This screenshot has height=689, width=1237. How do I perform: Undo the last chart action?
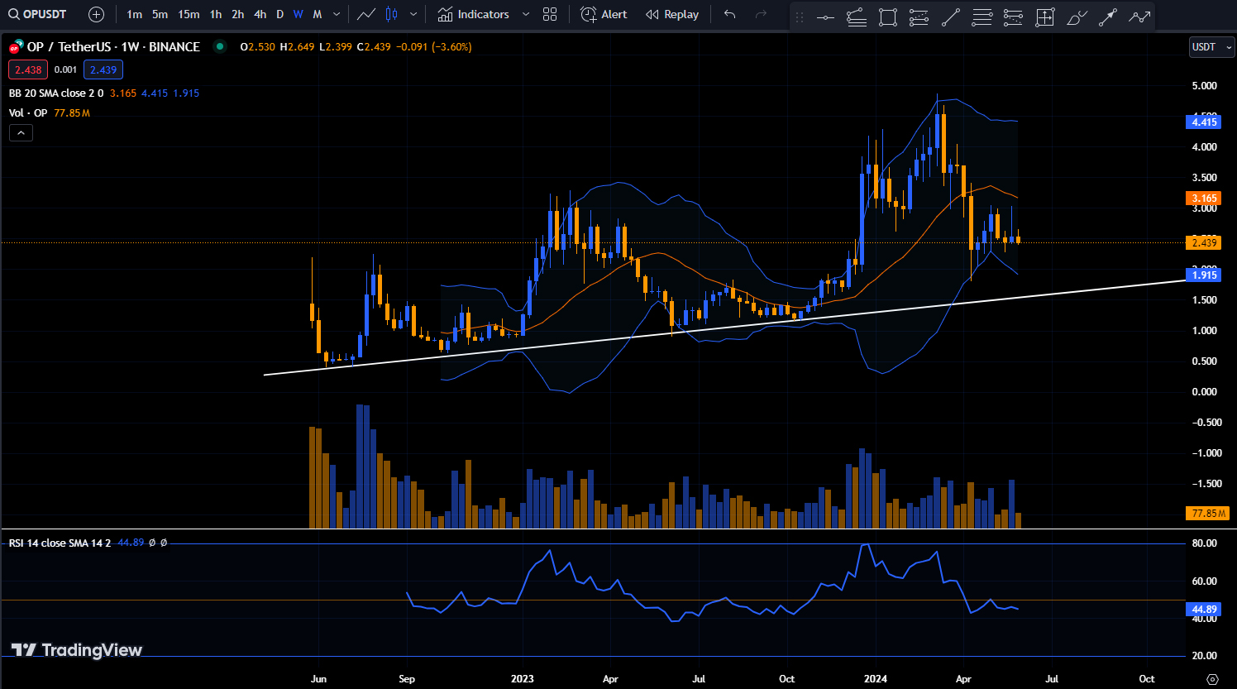click(x=729, y=14)
